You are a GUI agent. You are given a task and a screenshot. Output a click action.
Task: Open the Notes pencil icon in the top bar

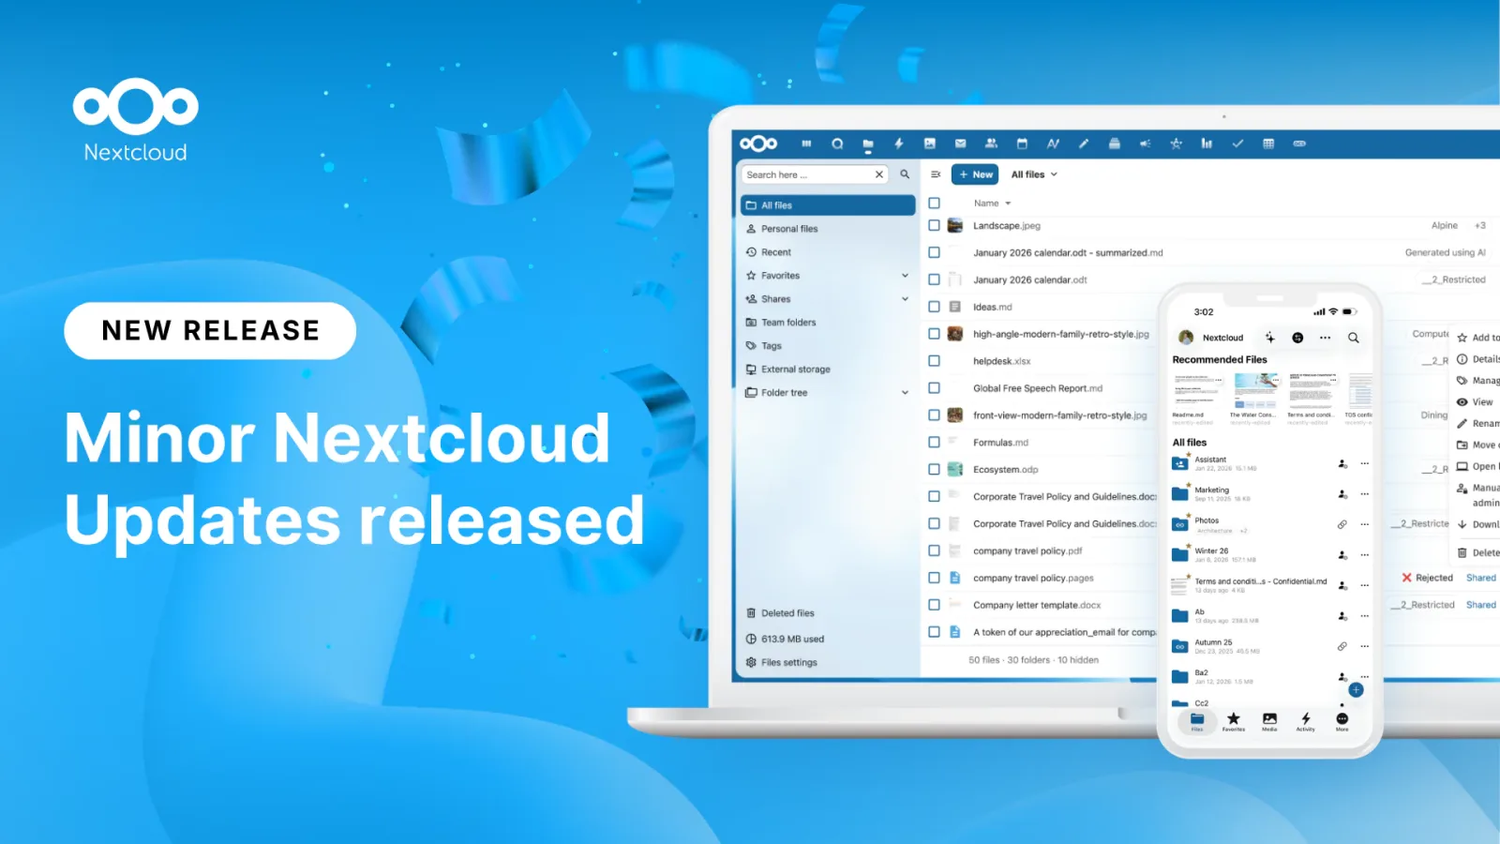[1084, 143]
